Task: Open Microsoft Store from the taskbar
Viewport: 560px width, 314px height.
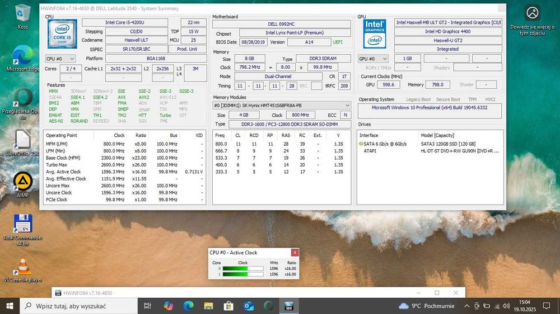Action: tap(228, 306)
